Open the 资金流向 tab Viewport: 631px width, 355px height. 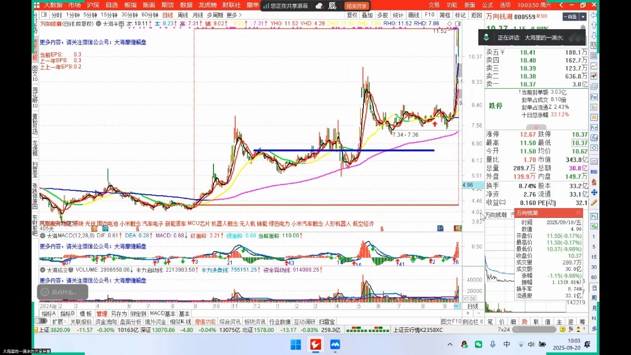[x=105, y=321]
